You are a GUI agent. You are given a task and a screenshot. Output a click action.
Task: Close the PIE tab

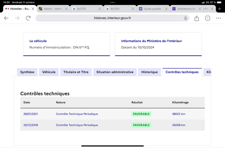click(x=212, y=9)
